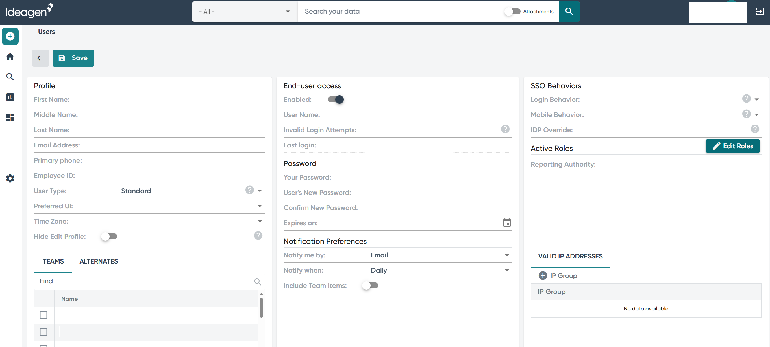
Task: Toggle the Hide Edit Profile switch
Action: [109, 236]
